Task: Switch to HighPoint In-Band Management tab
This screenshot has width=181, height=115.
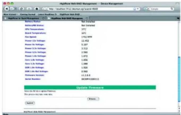Action: pyautogui.click(x=23, y=19)
